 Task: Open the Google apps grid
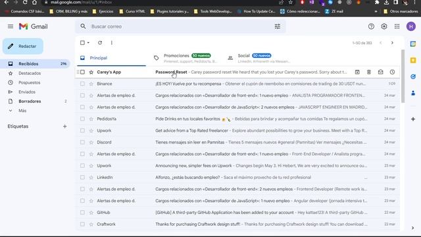click(397, 26)
